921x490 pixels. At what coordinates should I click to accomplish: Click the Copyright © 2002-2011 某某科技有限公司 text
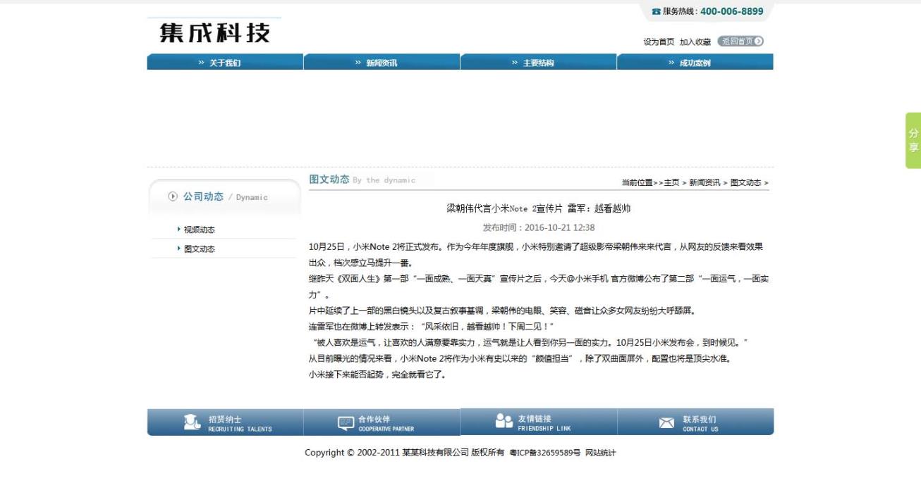pyautogui.click(x=404, y=453)
